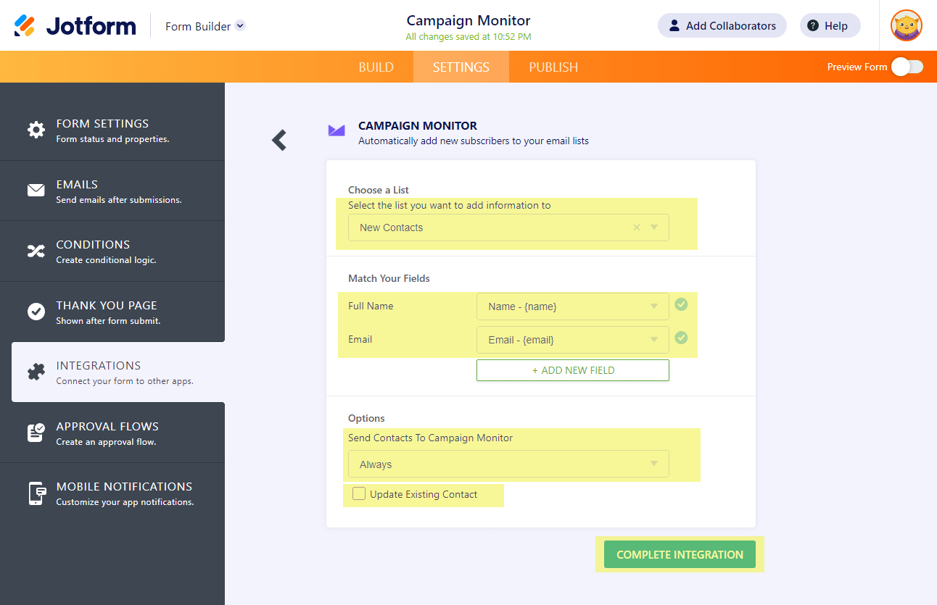The image size is (937, 605).
Task: Click the back arrow chevron icon
Action: tap(279, 140)
